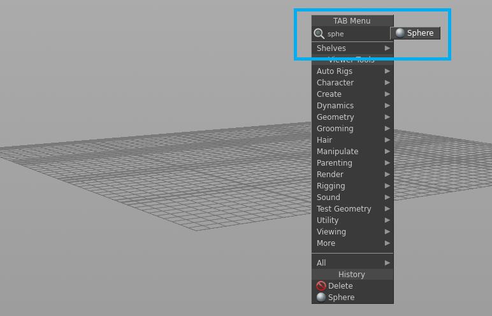Click the magnifier search icon in TAB Menu
This screenshot has width=492, height=316.
[x=319, y=33]
